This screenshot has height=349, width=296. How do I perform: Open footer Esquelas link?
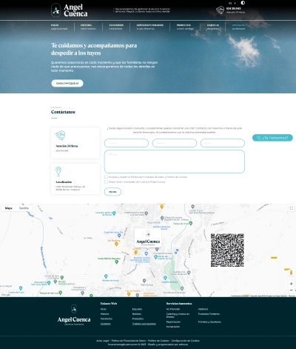137,309
